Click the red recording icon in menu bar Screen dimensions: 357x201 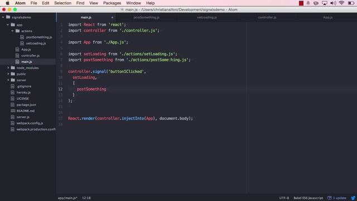tap(301, 3)
